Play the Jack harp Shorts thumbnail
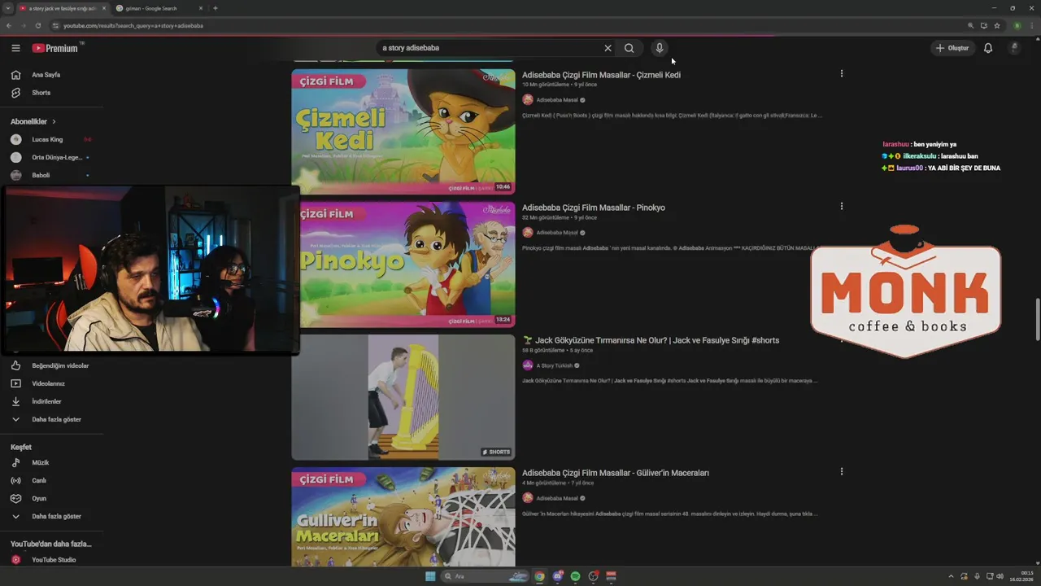The width and height of the screenshot is (1041, 586). (403, 397)
